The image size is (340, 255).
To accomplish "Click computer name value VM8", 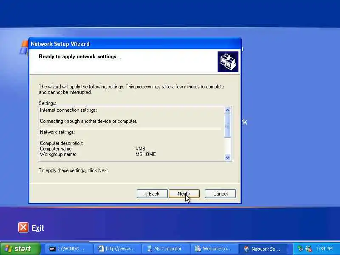I will [x=140, y=149].
